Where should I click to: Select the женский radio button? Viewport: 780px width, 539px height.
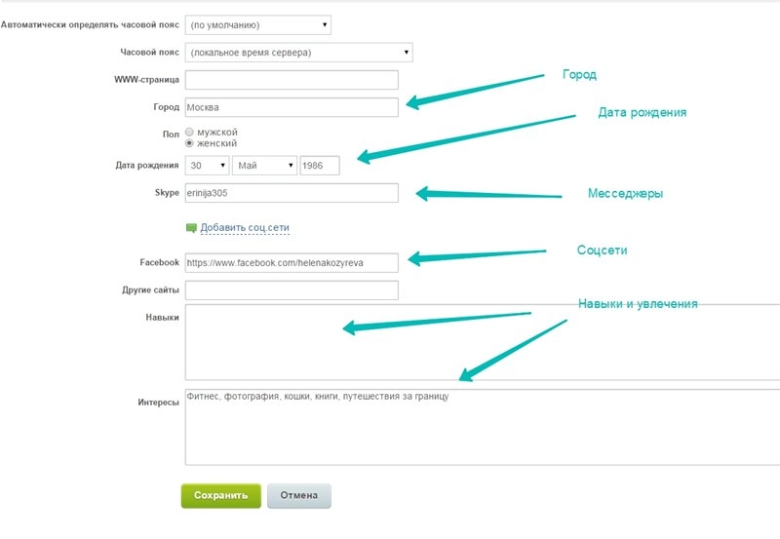coord(190,143)
